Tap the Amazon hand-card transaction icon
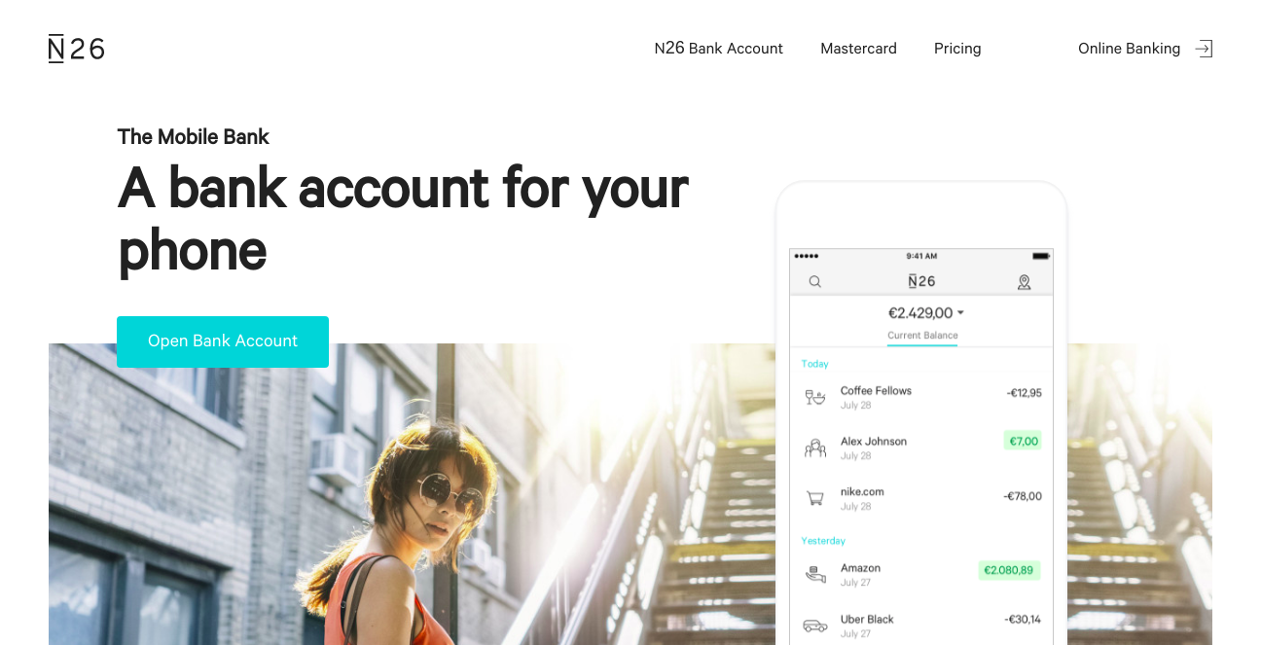The height and width of the screenshot is (645, 1261). pyautogui.click(x=815, y=575)
